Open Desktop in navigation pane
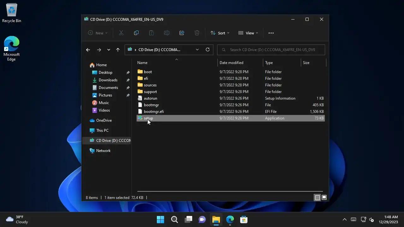The width and height of the screenshot is (404, 227). point(105,73)
